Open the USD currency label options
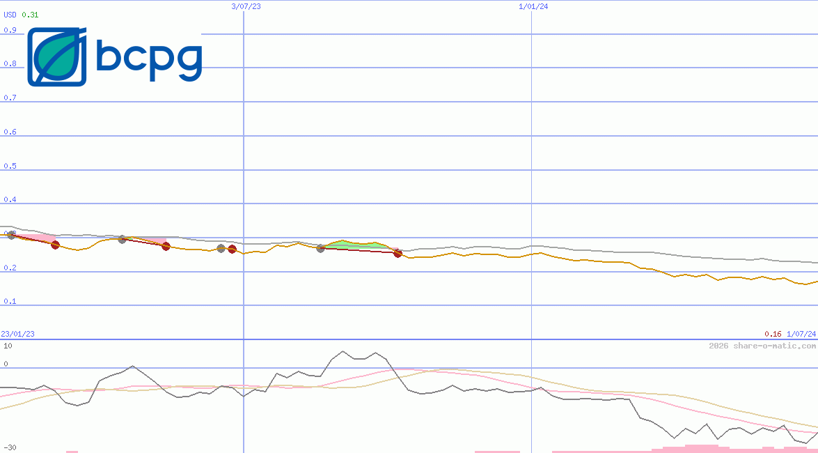 (x=8, y=13)
